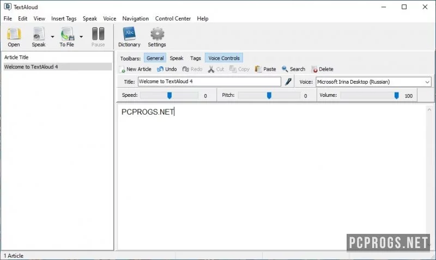Toggle the General toolbar

tap(155, 58)
